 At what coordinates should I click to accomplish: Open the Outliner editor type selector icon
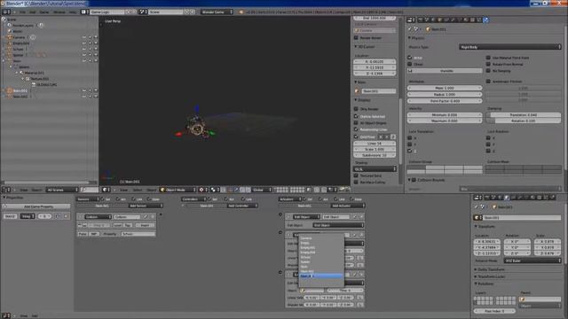point(6,190)
